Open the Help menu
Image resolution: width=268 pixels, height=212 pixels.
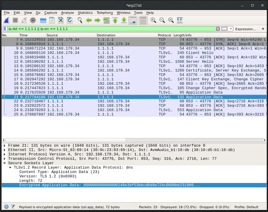coord(150,13)
